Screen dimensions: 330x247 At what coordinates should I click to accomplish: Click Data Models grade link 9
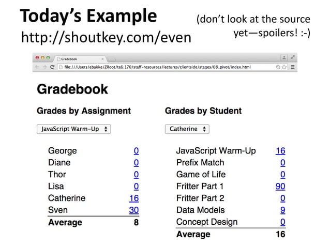[x=283, y=210]
